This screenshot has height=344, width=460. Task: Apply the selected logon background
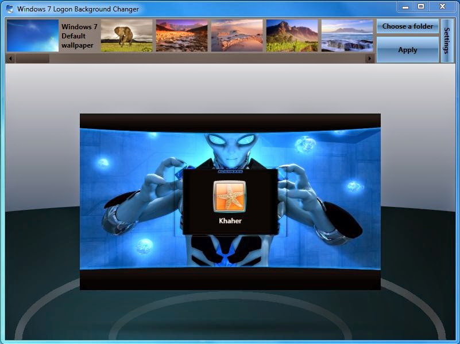[x=407, y=50]
